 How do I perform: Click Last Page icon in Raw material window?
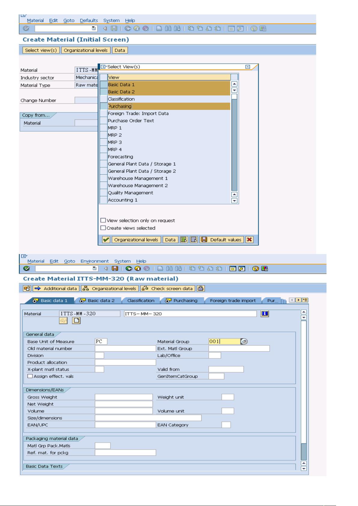(x=219, y=268)
